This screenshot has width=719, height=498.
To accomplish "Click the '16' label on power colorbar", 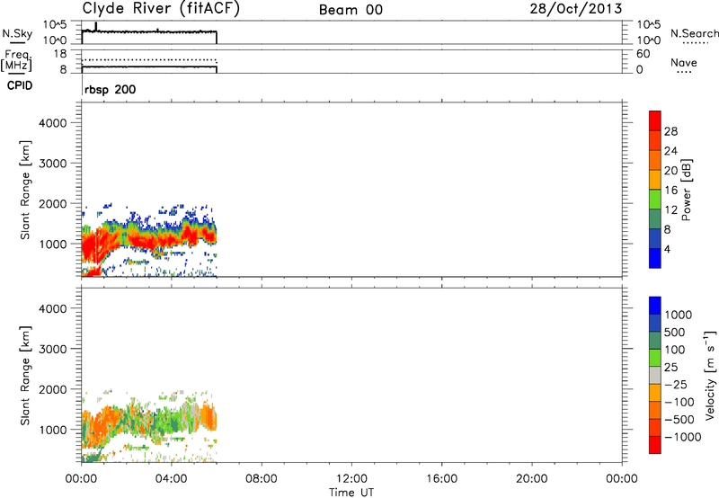I will 670,191.
